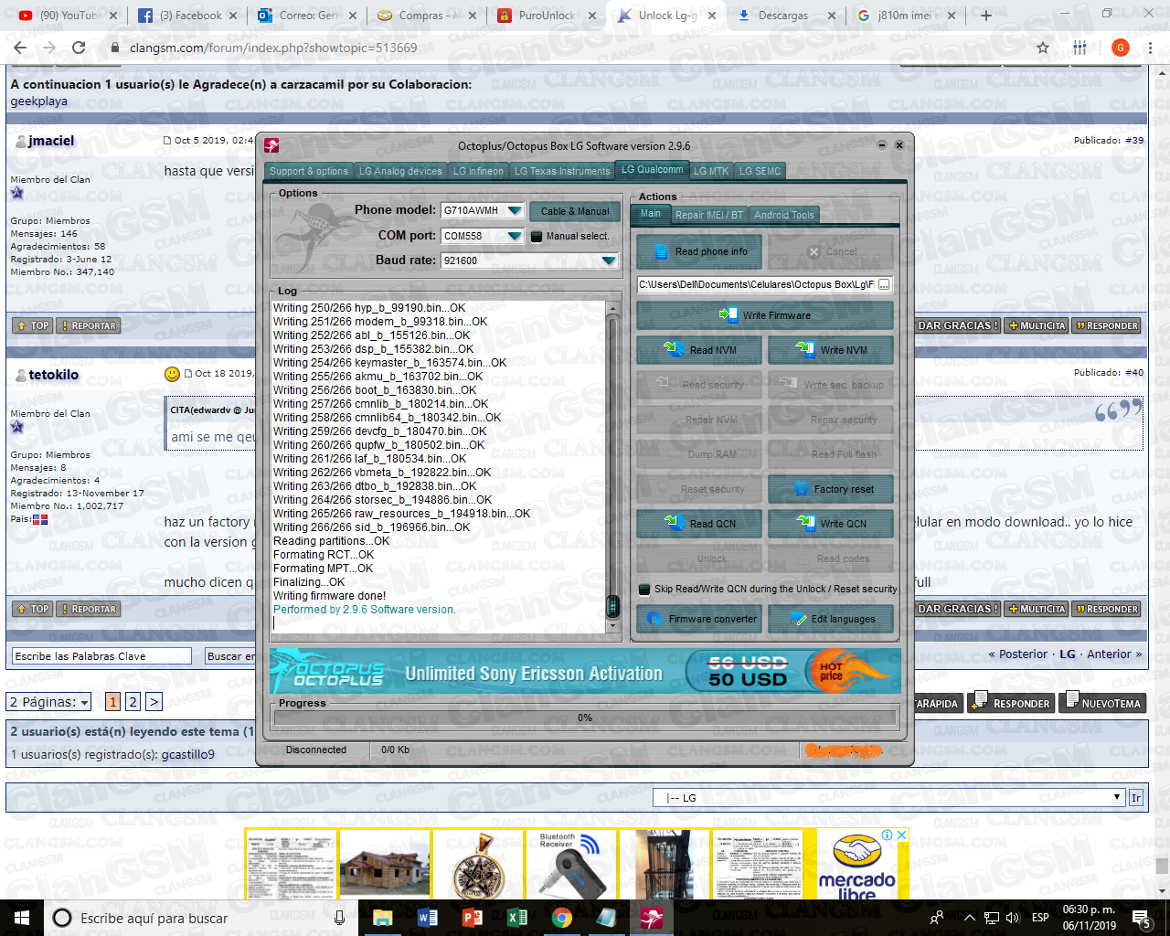Open the Repair IMEI / BT tab
The height and width of the screenshot is (936, 1170).
[x=709, y=215]
